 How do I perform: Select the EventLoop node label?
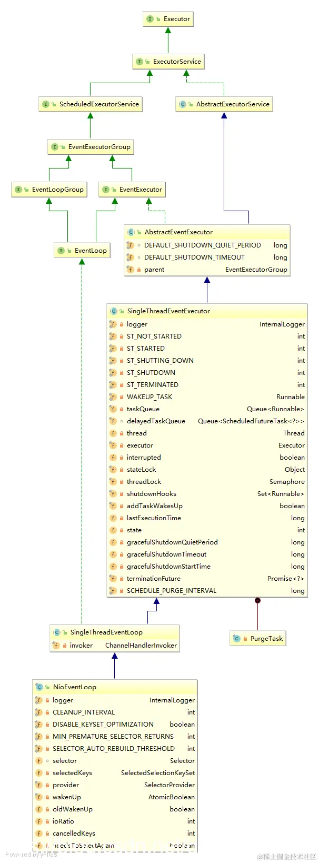(91, 251)
